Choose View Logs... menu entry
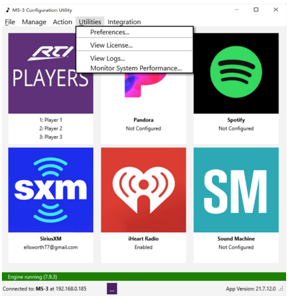The height and width of the screenshot is (303, 295). (x=134, y=58)
